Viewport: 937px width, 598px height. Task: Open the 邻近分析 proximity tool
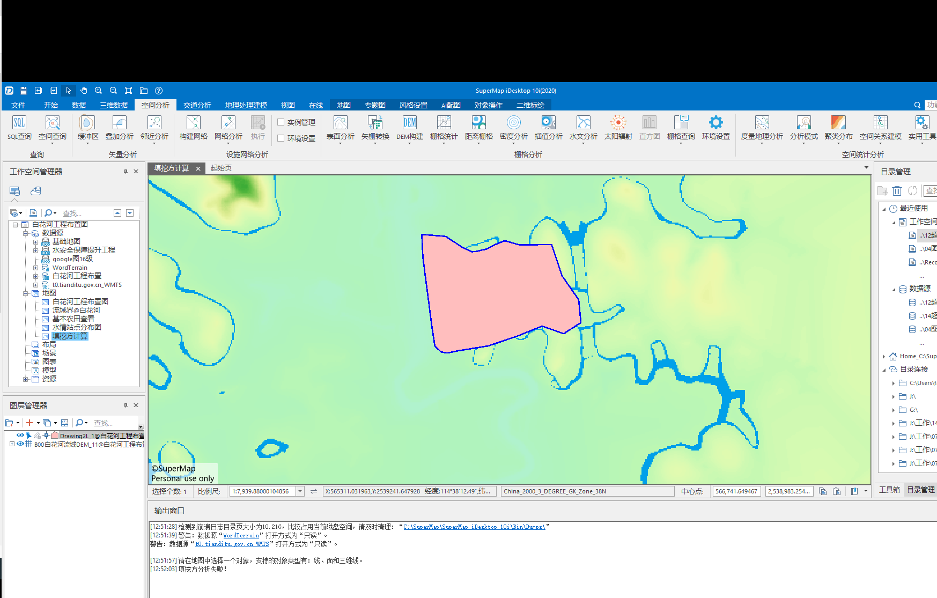pyautogui.click(x=154, y=129)
